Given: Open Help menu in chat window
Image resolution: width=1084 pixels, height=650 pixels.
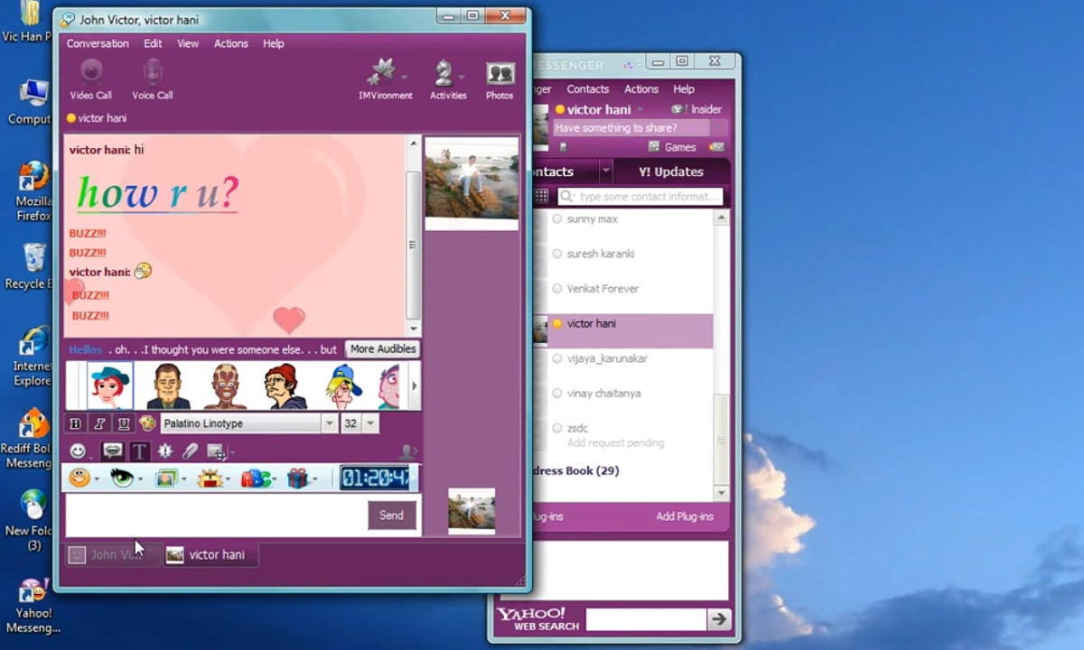Looking at the screenshot, I should pos(273,43).
